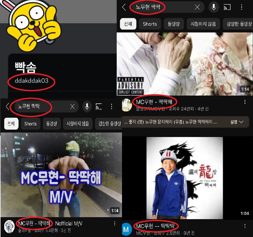This screenshot has height=237, width=253.
Task: Open the three-dot menu for MC무현 -- 딱딱딱 video
Action: point(245,226)
